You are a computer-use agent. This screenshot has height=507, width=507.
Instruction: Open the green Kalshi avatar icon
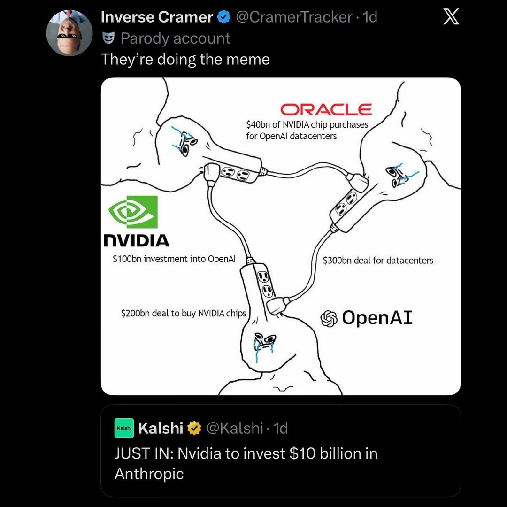click(124, 428)
